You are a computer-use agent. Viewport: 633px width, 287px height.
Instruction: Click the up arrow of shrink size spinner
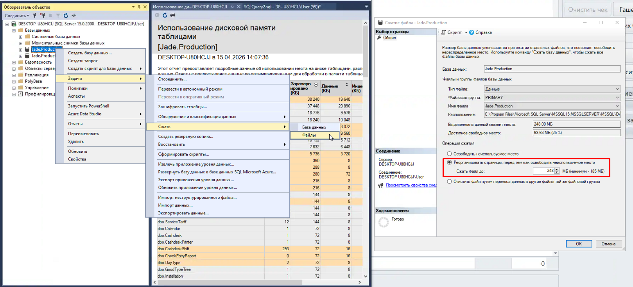[557, 169]
